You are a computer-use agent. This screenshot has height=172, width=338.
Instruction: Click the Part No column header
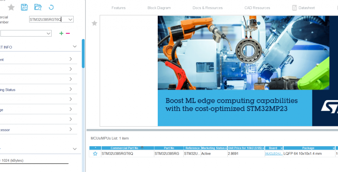tap(169, 148)
